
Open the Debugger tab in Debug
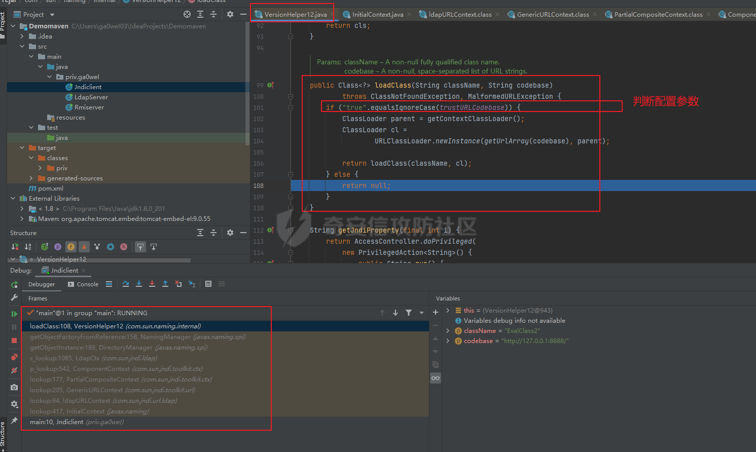(x=42, y=284)
